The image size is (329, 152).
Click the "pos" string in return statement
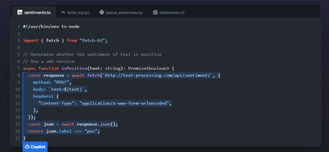pyautogui.click(x=91, y=131)
